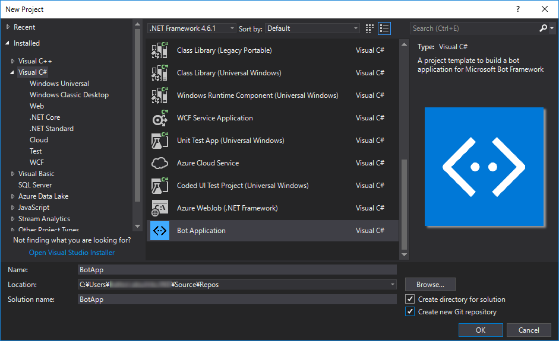Open the .NET Framework 4.6.1 version dropdown
The height and width of the screenshot is (341, 559).
coord(192,28)
